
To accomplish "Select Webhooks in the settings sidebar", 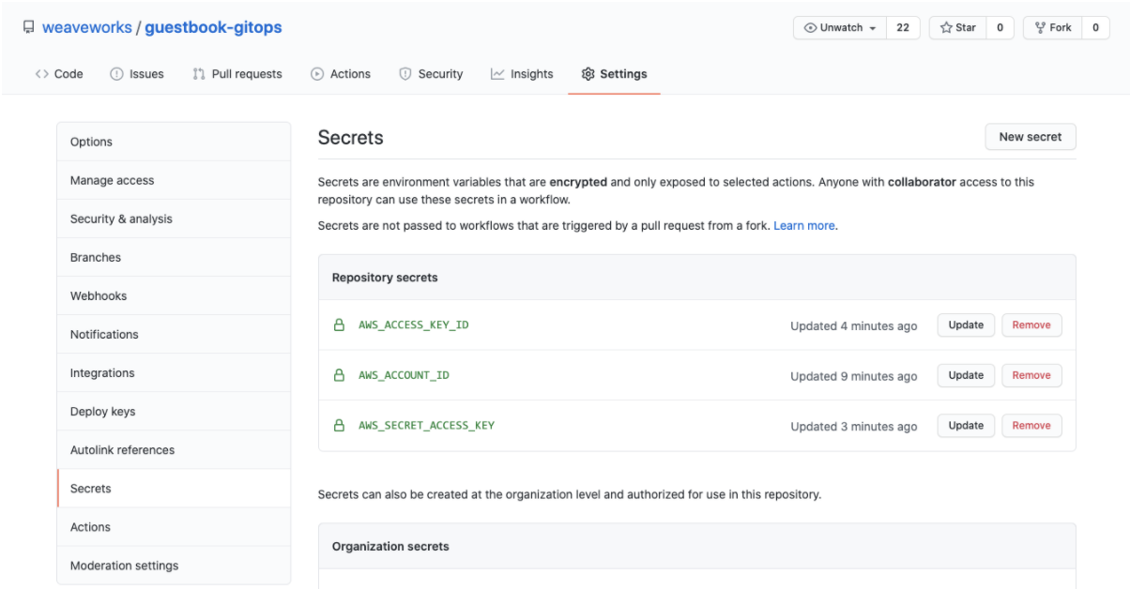I will 99,295.
